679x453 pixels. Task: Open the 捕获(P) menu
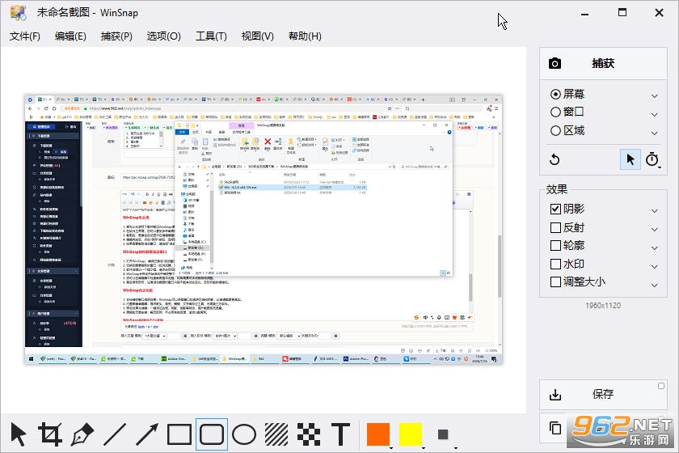(116, 36)
